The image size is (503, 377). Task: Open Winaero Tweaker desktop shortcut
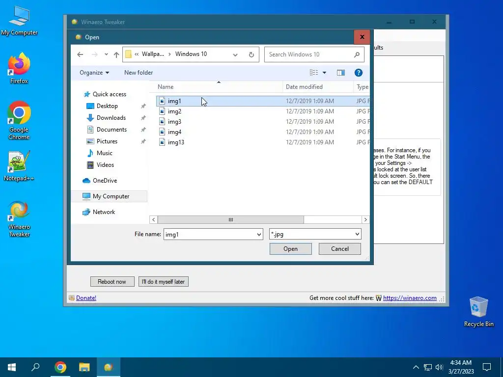(x=19, y=219)
